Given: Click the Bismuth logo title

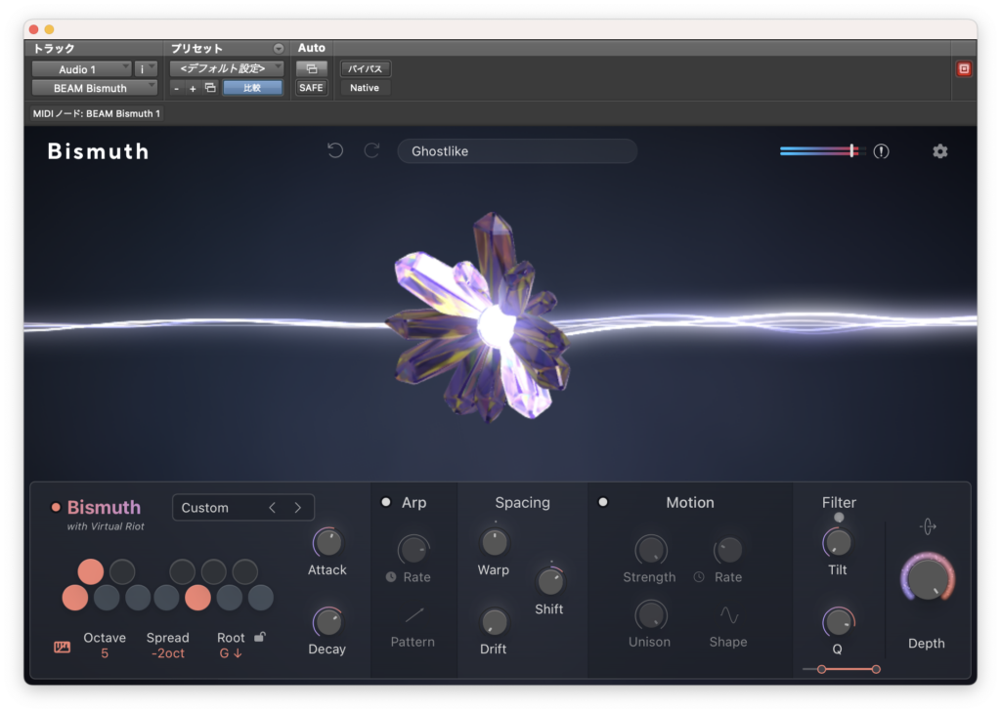Looking at the screenshot, I should point(99,151).
